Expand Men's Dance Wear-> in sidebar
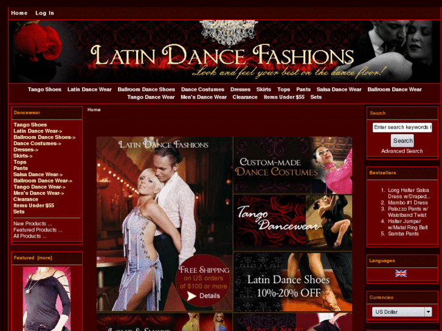Viewport: 442px width, 331px height. pos(39,193)
